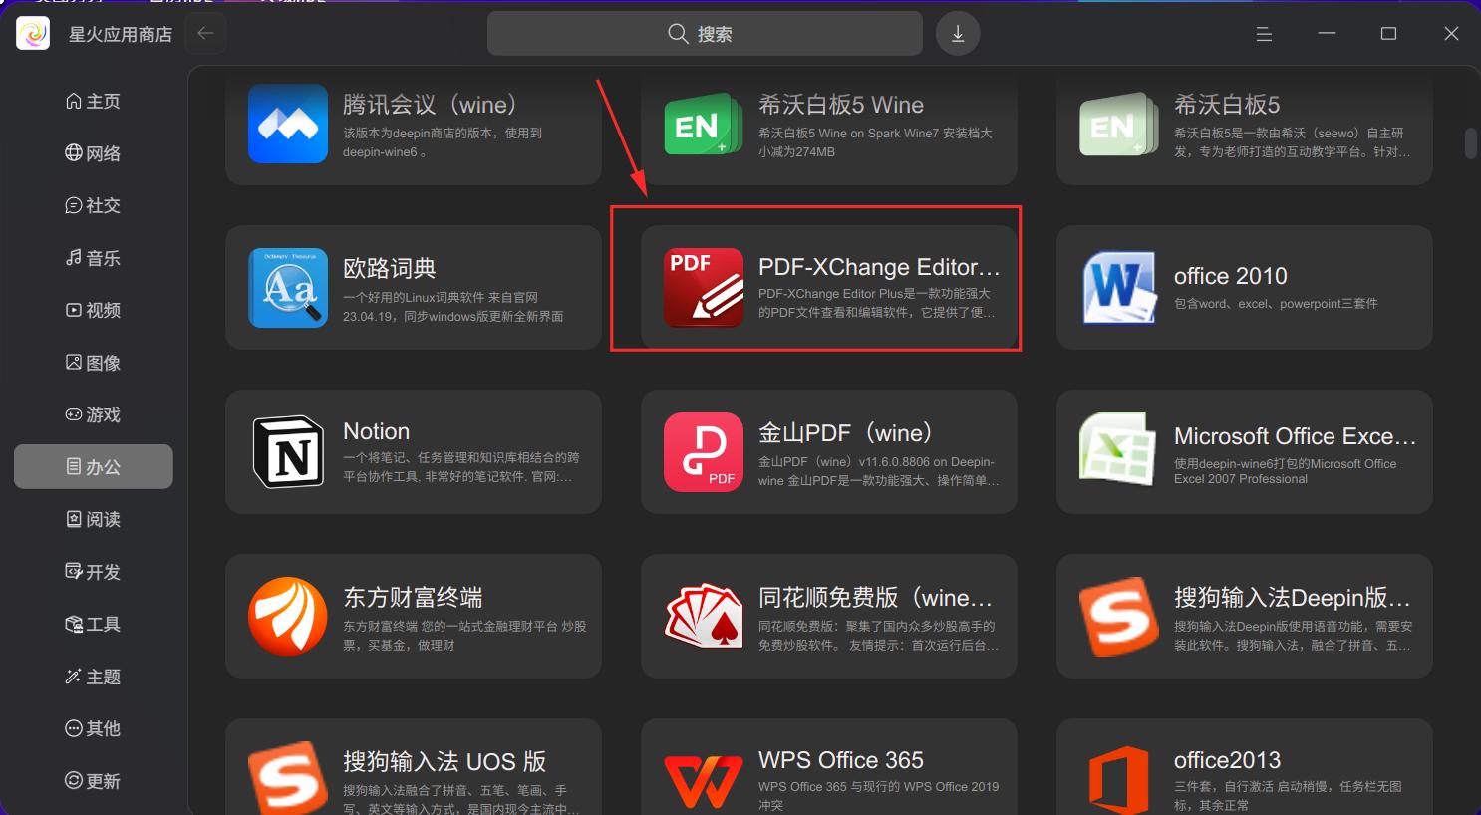Click the 同花顺免费版 cards icon

pos(704,616)
